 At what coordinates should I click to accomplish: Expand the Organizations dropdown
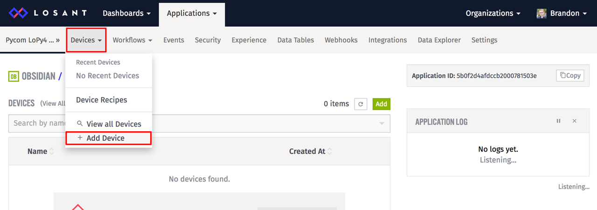(x=493, y=14)
